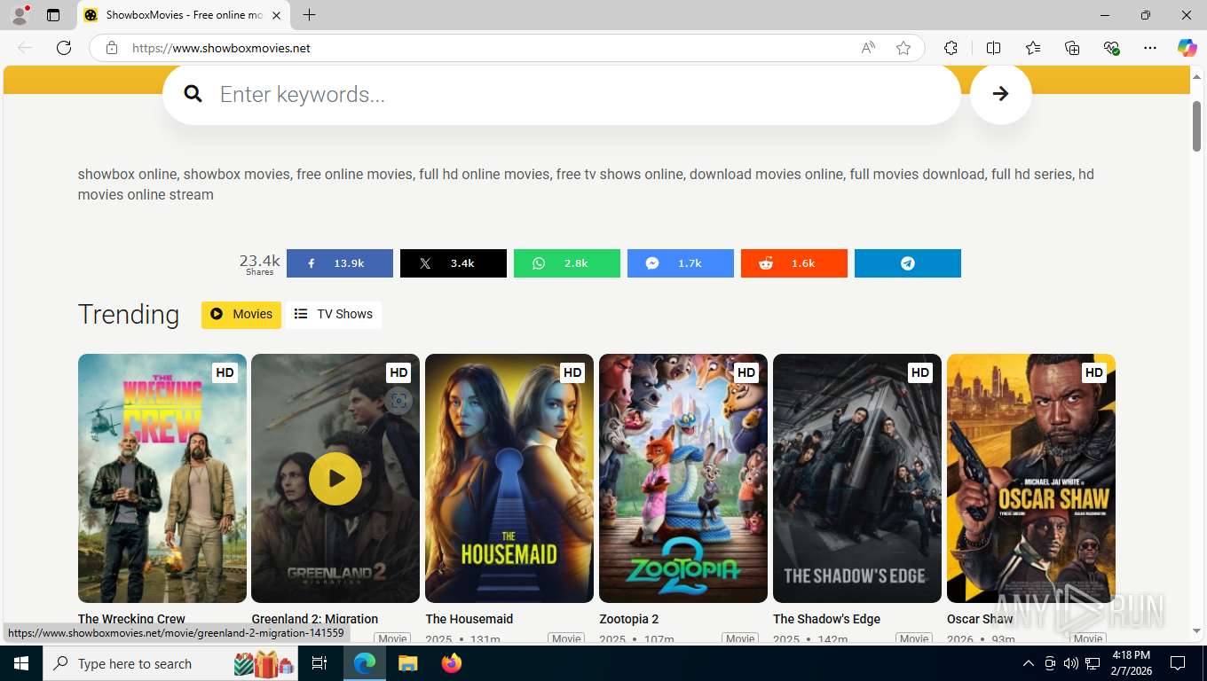The height and width of the screenshot is (681, 1207).
Task: Click the search magnifier icon
Action: (x=193, y=94)
